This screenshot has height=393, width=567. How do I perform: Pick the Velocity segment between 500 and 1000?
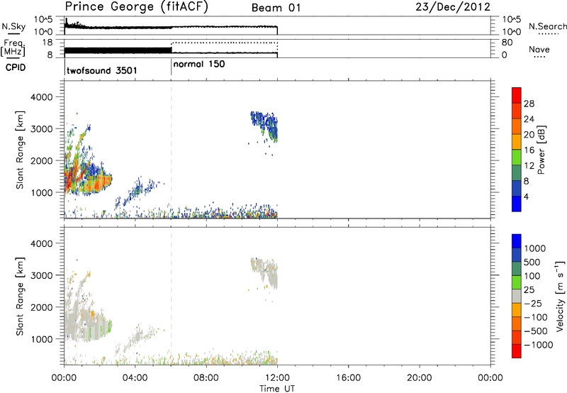pyautogui.click(x=517, y=255)
